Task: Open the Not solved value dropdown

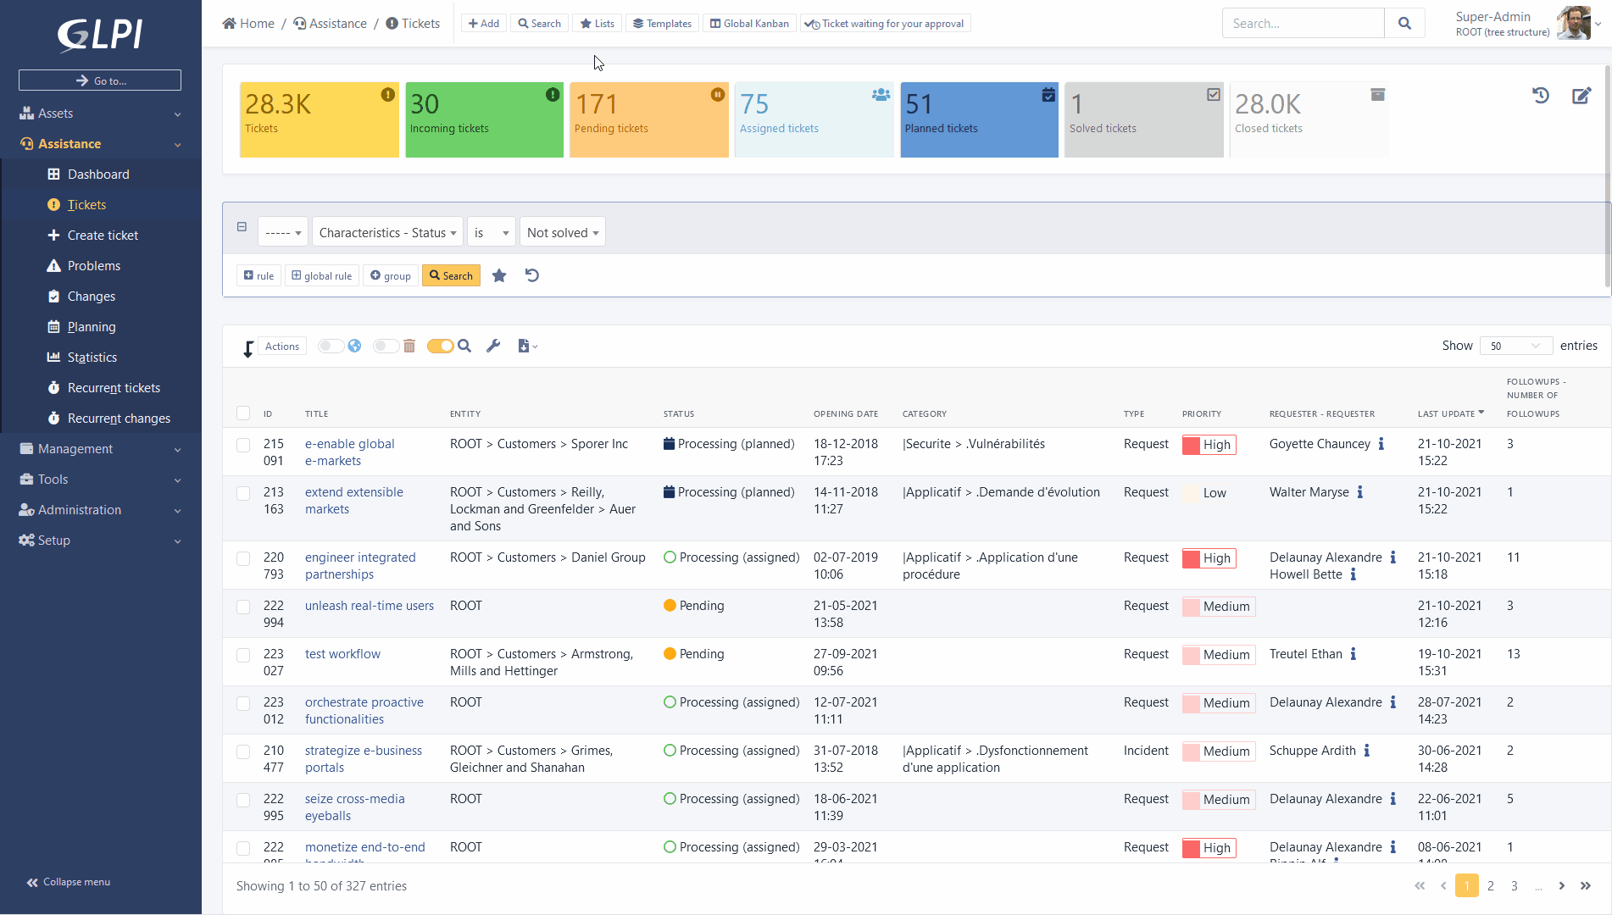Action: pyautogui.click(x=562, y=232)
